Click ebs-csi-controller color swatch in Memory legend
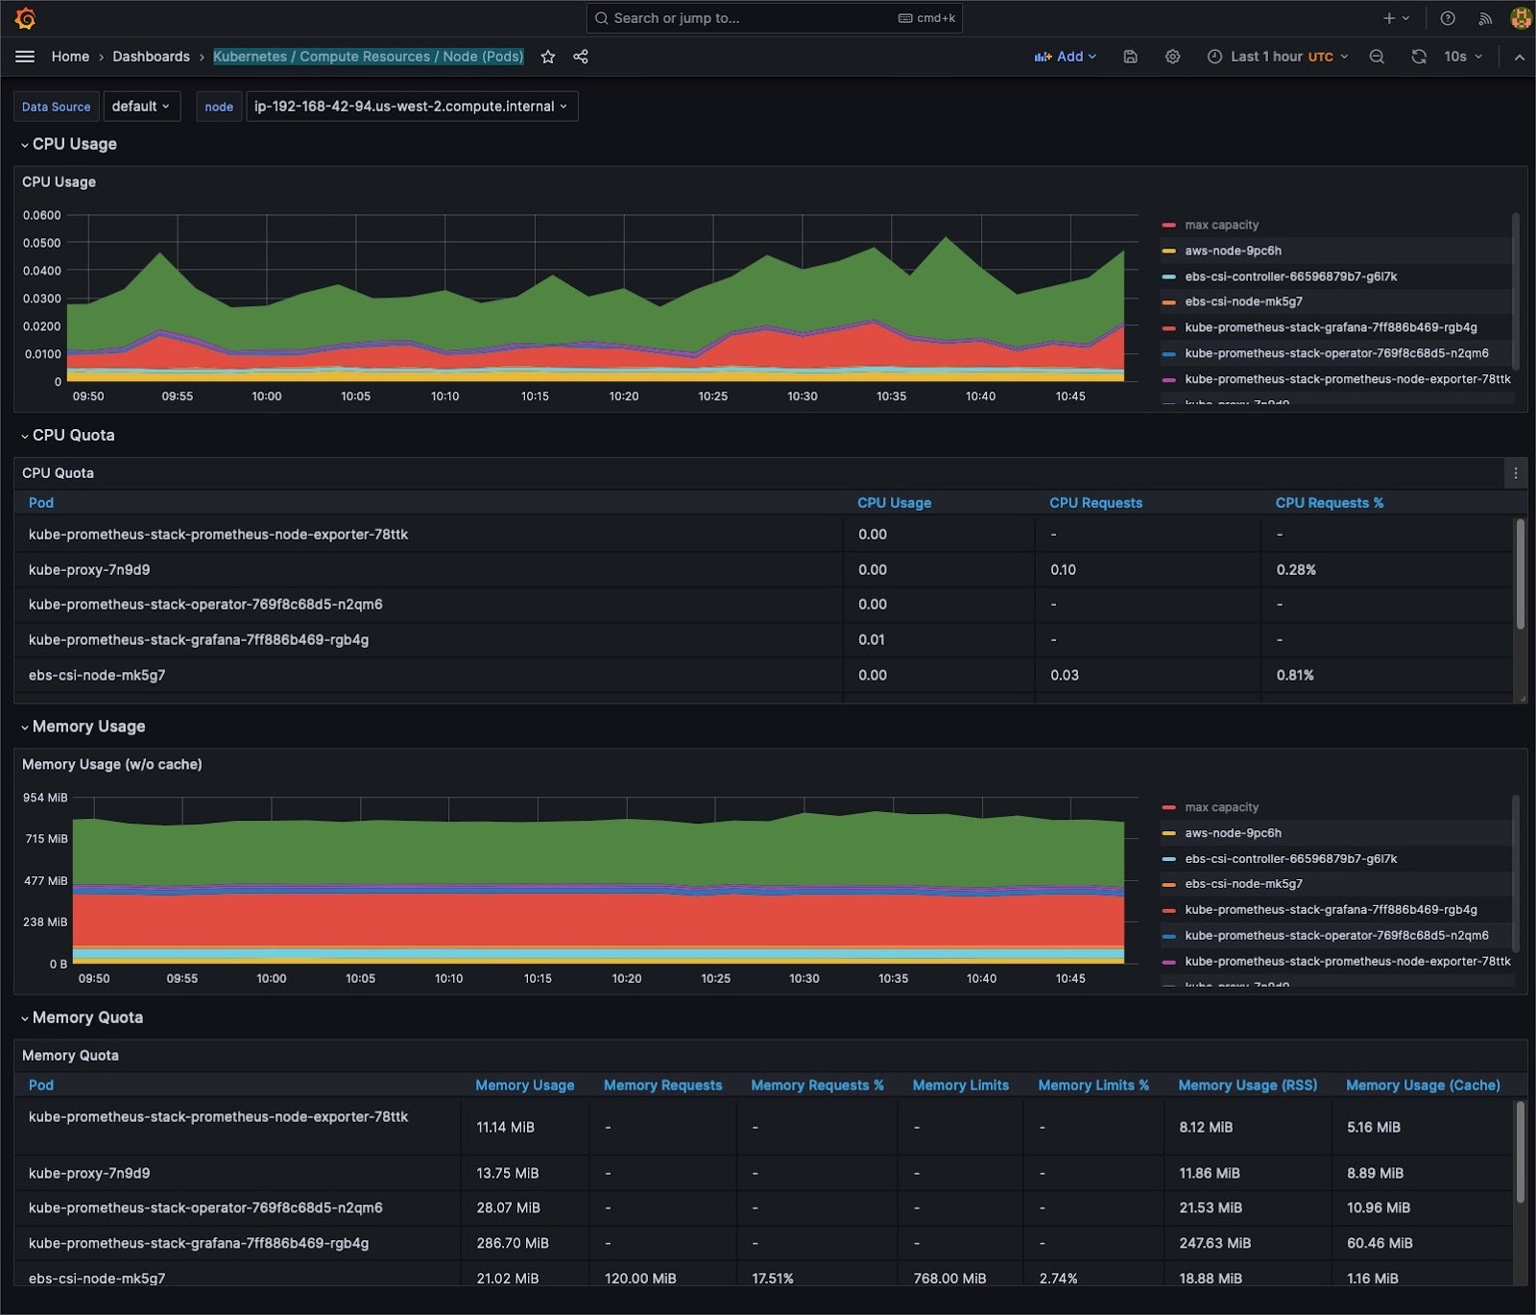 coord(1168,859)
